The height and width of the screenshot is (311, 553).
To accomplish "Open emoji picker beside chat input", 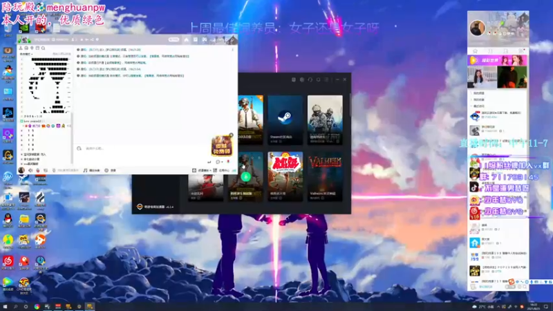I will coord(79,149).
